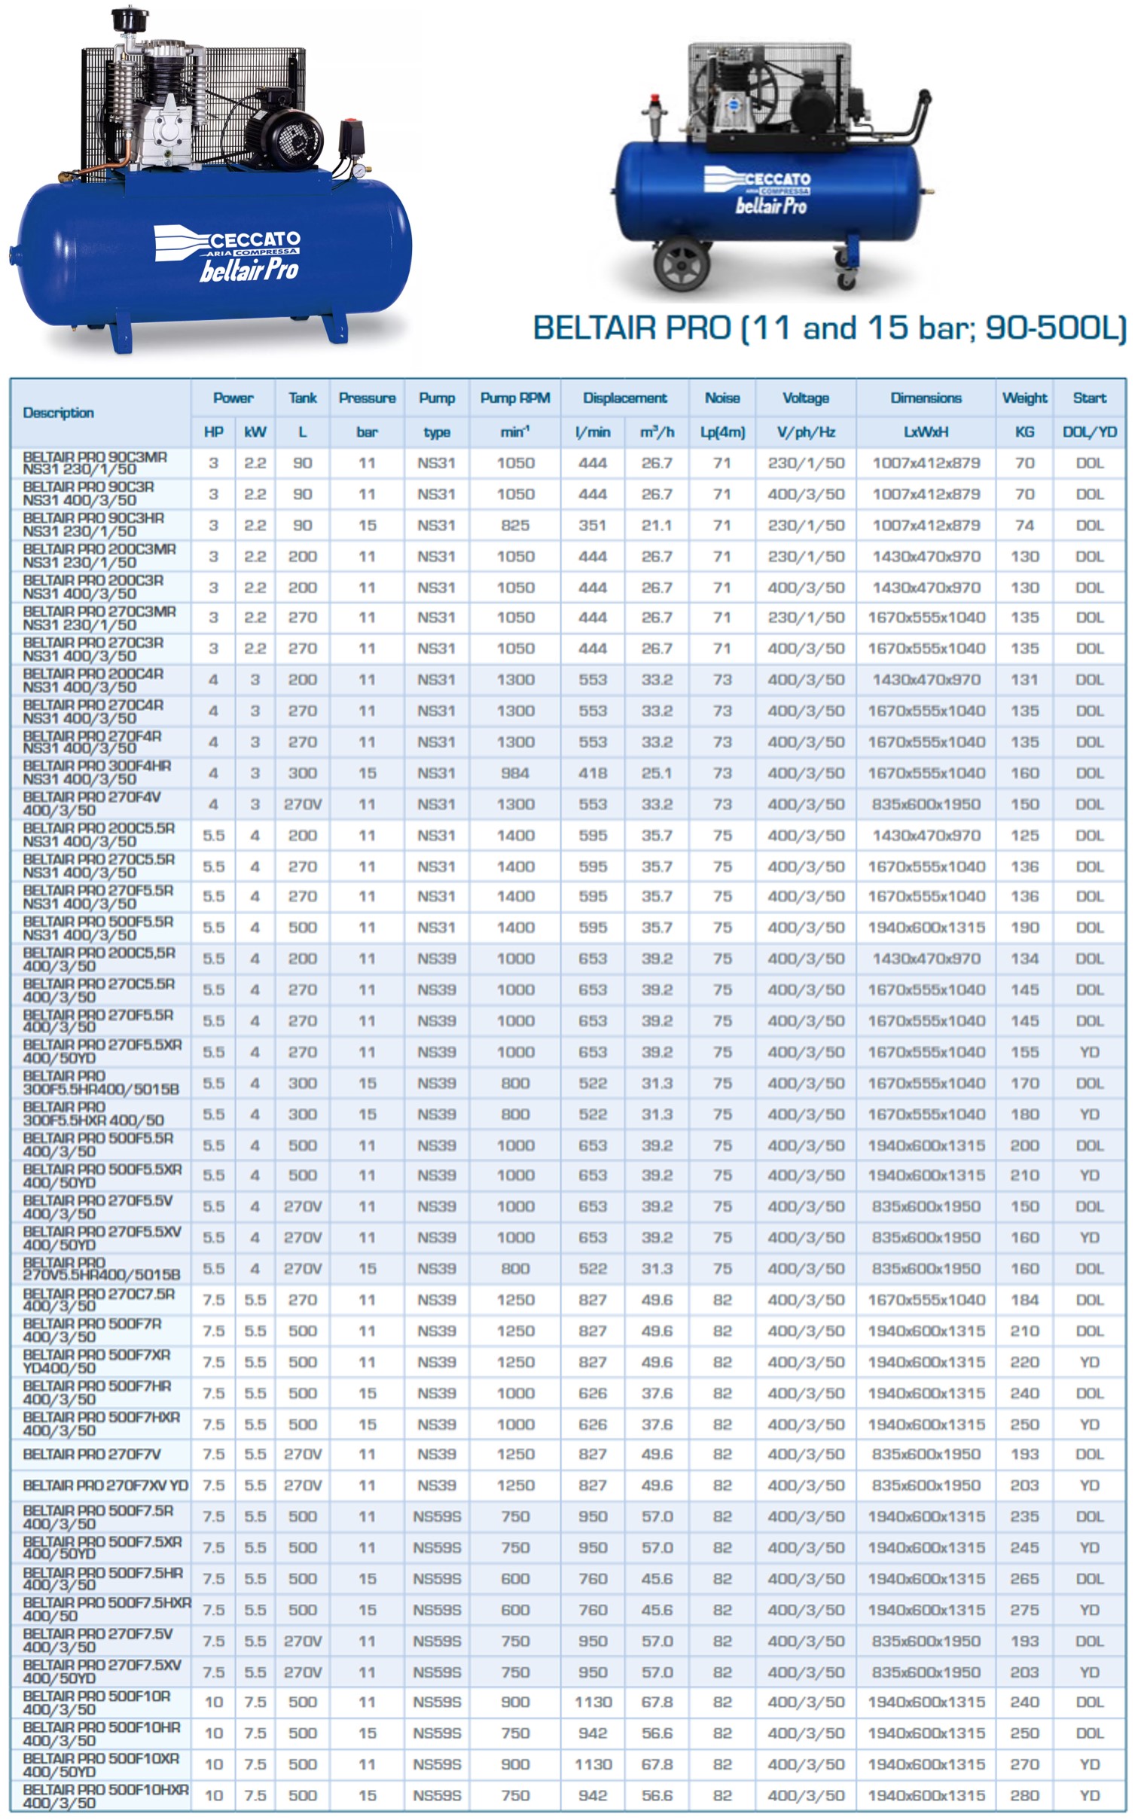This screenshot has width=1135, height=1820.
Task: Click the Description column header
Action: pos(59,413)
